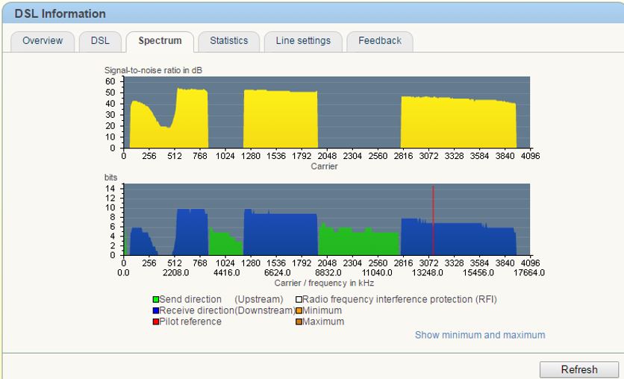The width and height of the screenshot is (624, 379).
Task: Click the Show minimum and maximum link
Action: point(479,335)
